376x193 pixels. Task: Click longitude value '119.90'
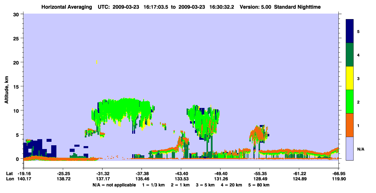tap(338, 179)
